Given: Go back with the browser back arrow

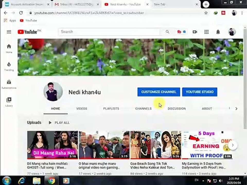Looking at the screenshot, I should coord(5,13).
